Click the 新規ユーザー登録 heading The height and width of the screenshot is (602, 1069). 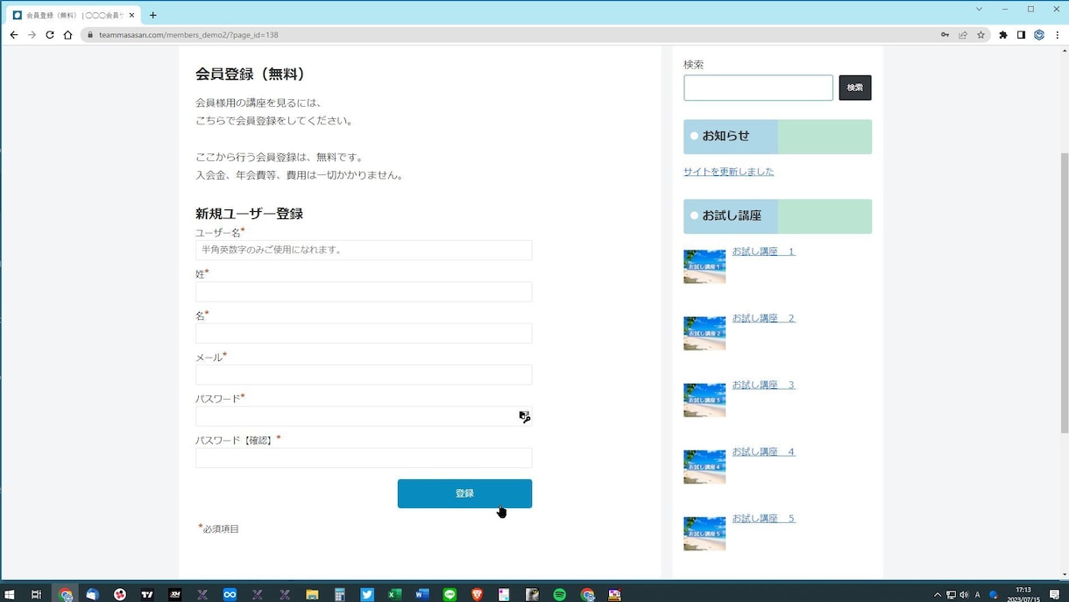click(x=249, y=214)
